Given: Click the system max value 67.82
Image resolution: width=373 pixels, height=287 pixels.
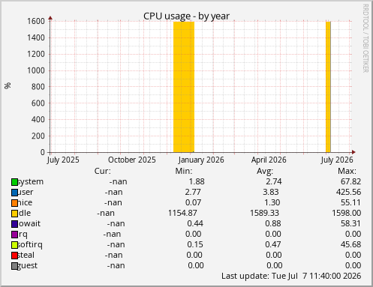Looking at the screenshot, I should [x=351, y=181].
